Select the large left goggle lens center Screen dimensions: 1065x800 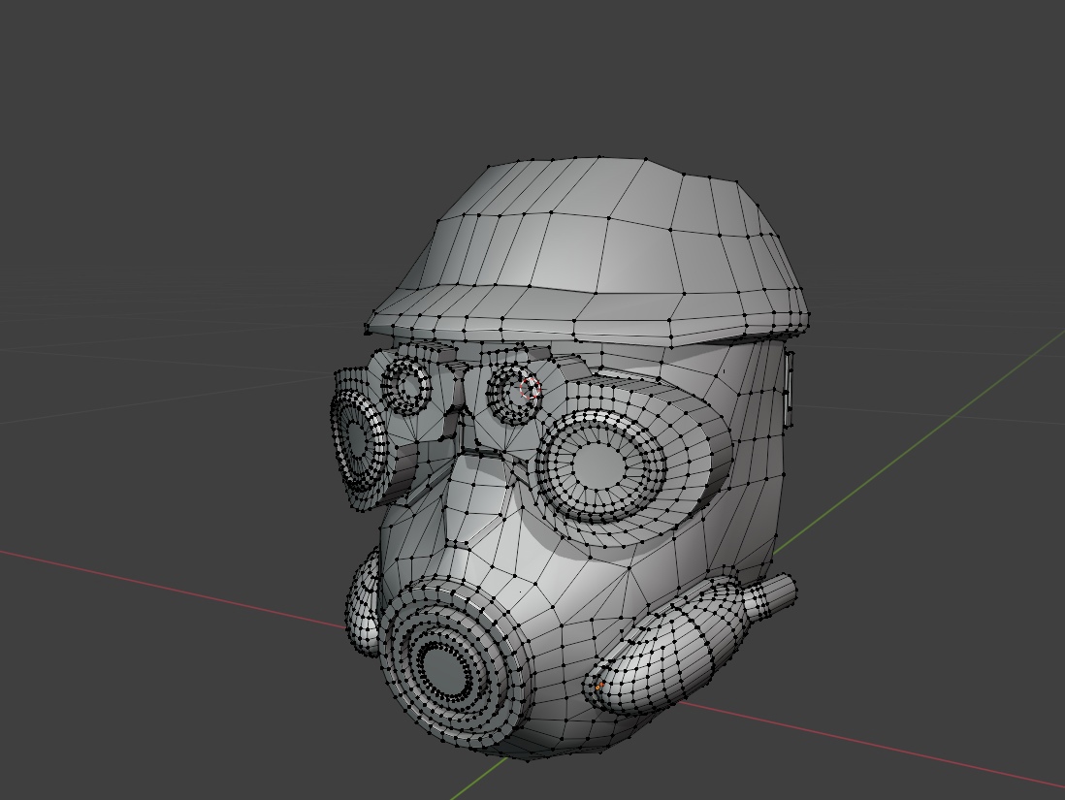355,440
